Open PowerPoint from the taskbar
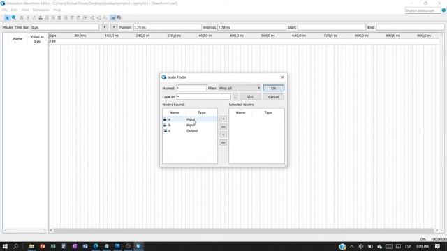Image resolution: width=447 pixels, height=251 pixels. tap(43, 246)
